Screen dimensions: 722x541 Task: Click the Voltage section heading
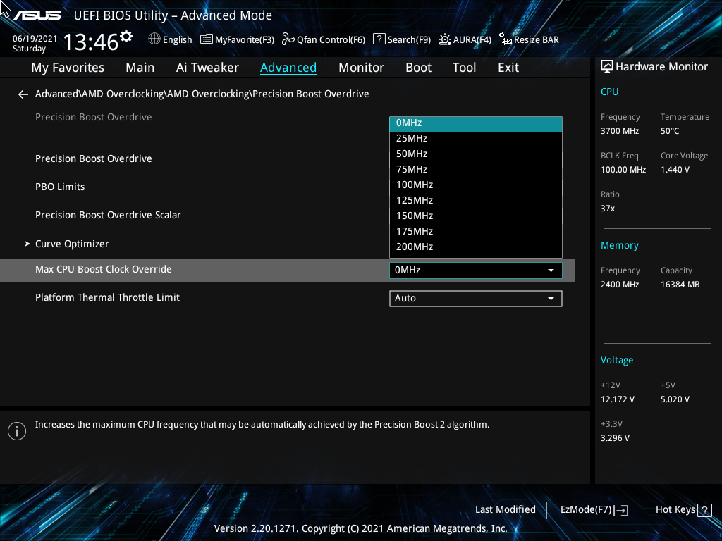(616, 360)
